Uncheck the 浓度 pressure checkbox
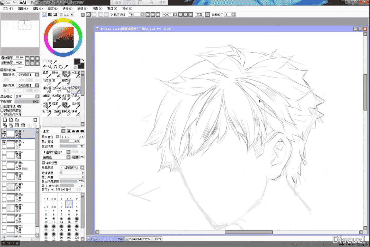The image size is (370, 247). (52, 190)
